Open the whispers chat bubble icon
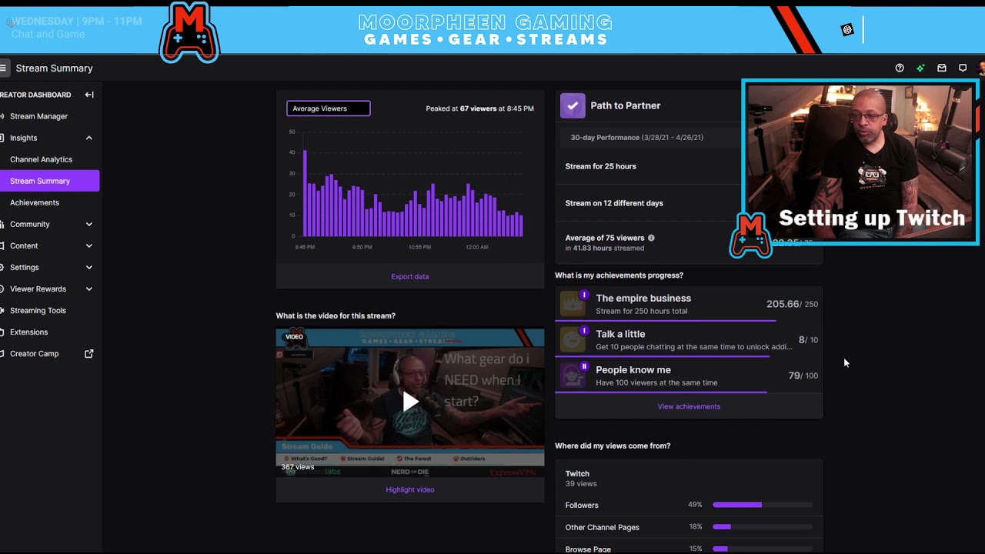This screenshot has width=985, height=554. tap(963, 68)
